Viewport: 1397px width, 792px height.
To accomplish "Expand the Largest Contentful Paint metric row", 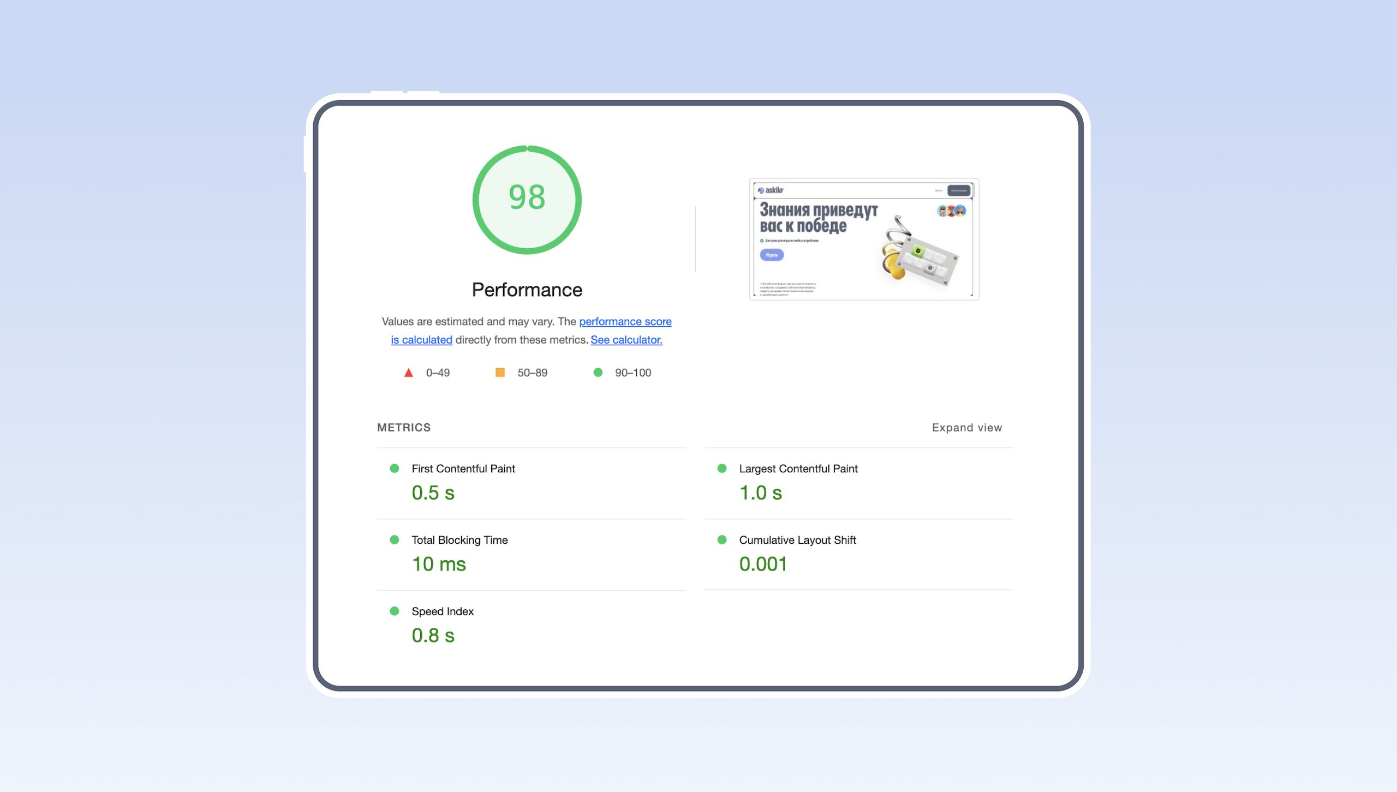I will [798, 469].
